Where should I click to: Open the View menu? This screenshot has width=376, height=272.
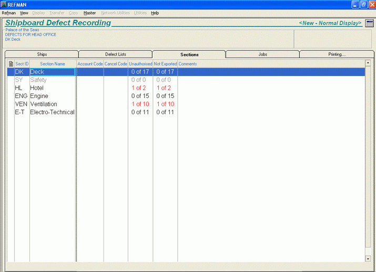click(24, 13)
